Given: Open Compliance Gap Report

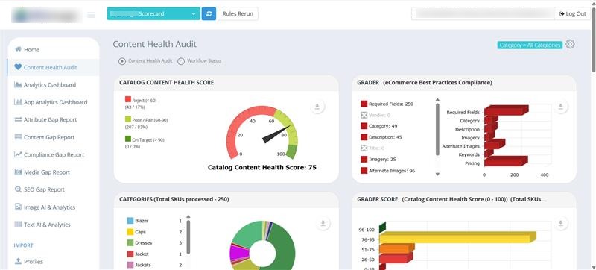Looking at the screenshot, I should point(53,155).
